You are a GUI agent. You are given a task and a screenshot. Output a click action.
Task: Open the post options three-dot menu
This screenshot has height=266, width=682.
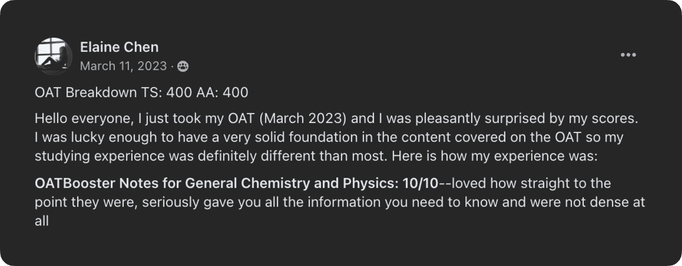point(628,55)
